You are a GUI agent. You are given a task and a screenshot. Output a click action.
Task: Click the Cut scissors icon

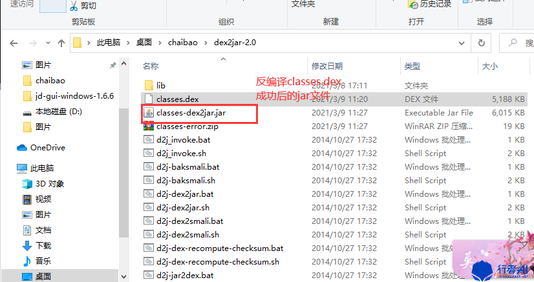[74, 6]
